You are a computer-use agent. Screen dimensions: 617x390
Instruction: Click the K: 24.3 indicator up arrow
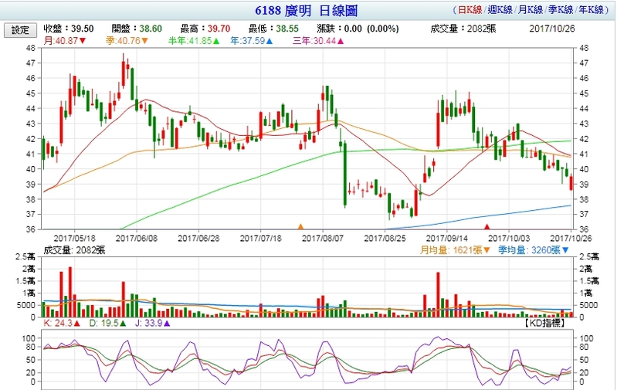(77, 323)
